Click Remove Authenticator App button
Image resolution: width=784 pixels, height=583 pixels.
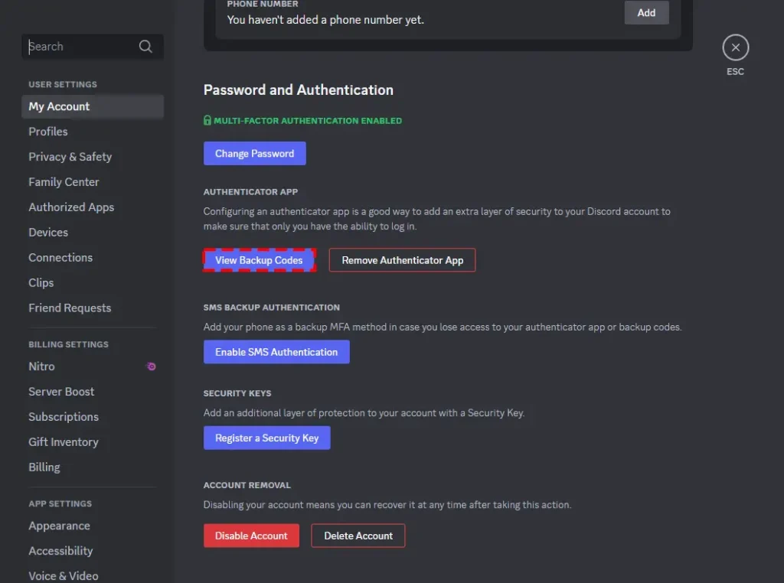tap(402, 260)
